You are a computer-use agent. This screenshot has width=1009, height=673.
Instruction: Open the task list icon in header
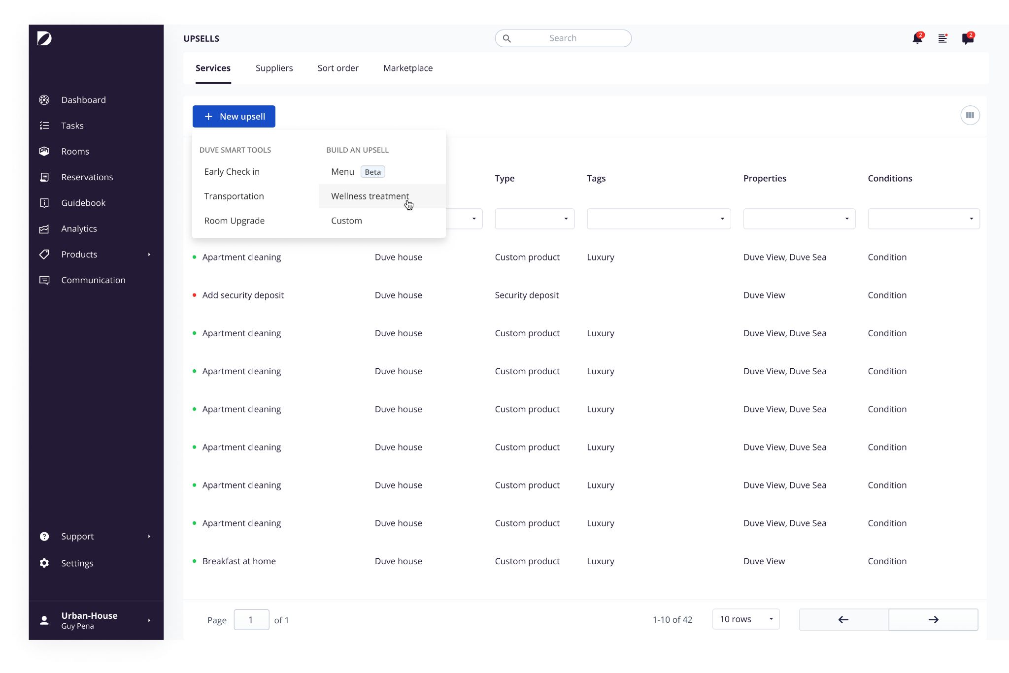tap(943, 38)
